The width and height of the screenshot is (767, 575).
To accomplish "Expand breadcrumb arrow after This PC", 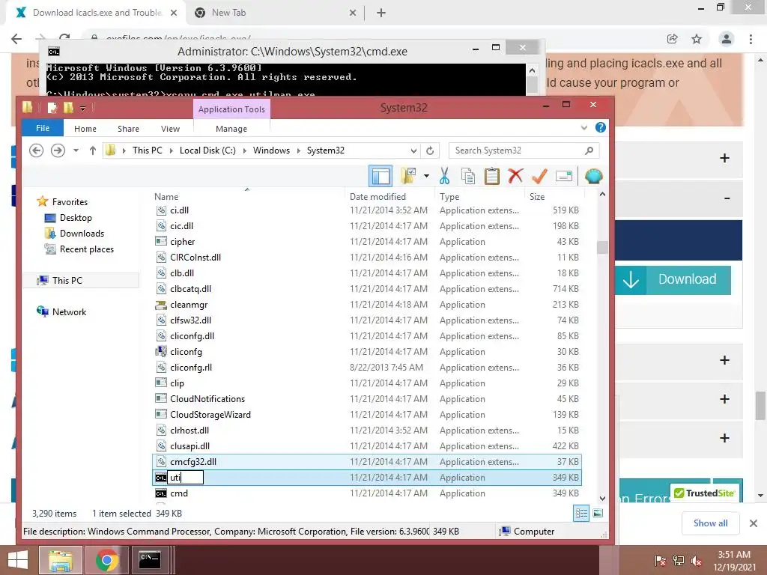I will coord(172,150).
